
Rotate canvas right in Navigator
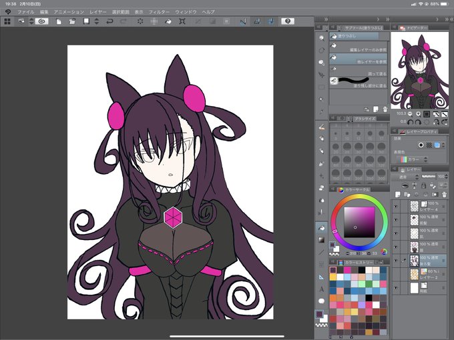pyautogui.click(x=418, y=122)
